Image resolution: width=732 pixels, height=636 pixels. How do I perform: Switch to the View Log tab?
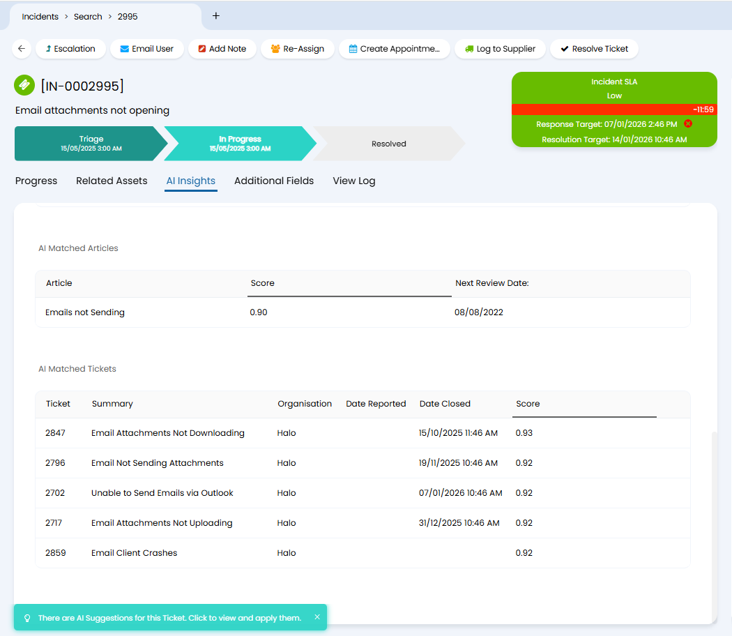pos(353,181)
